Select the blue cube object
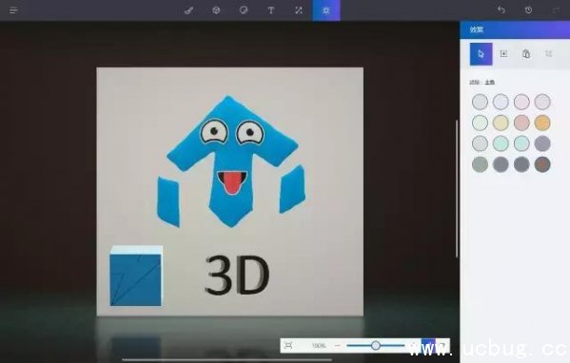The width and height of the screenshot is (570, 363). 136,276
